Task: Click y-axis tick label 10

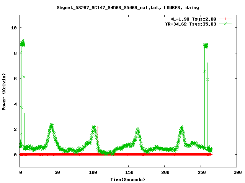Action: [14, 28]
